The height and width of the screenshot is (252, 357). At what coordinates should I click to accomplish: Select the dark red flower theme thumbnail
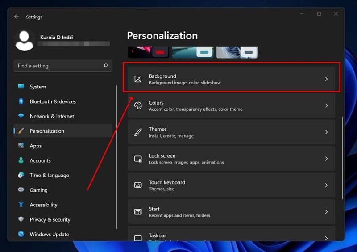click(149, 52)
